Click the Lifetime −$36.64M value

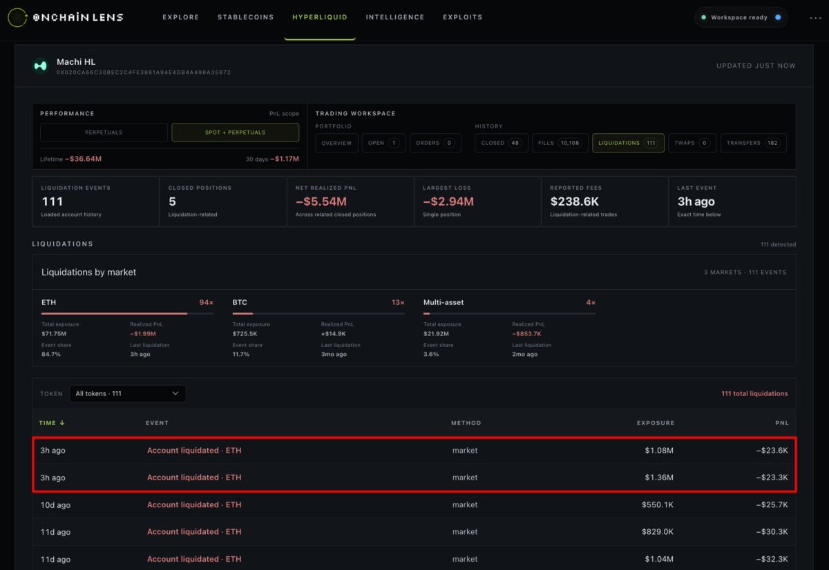point(84,159)
